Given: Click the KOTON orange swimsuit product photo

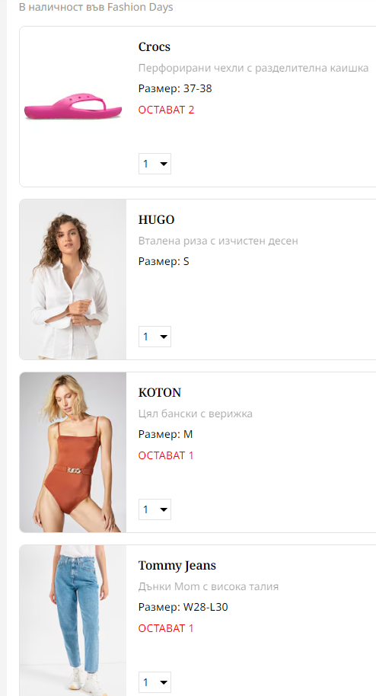Looking at the screenshot, I should [73, 452].
